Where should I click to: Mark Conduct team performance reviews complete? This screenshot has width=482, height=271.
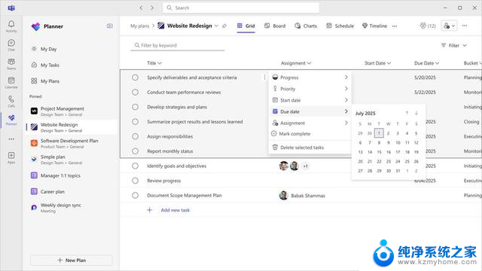(x=136, y=92)
